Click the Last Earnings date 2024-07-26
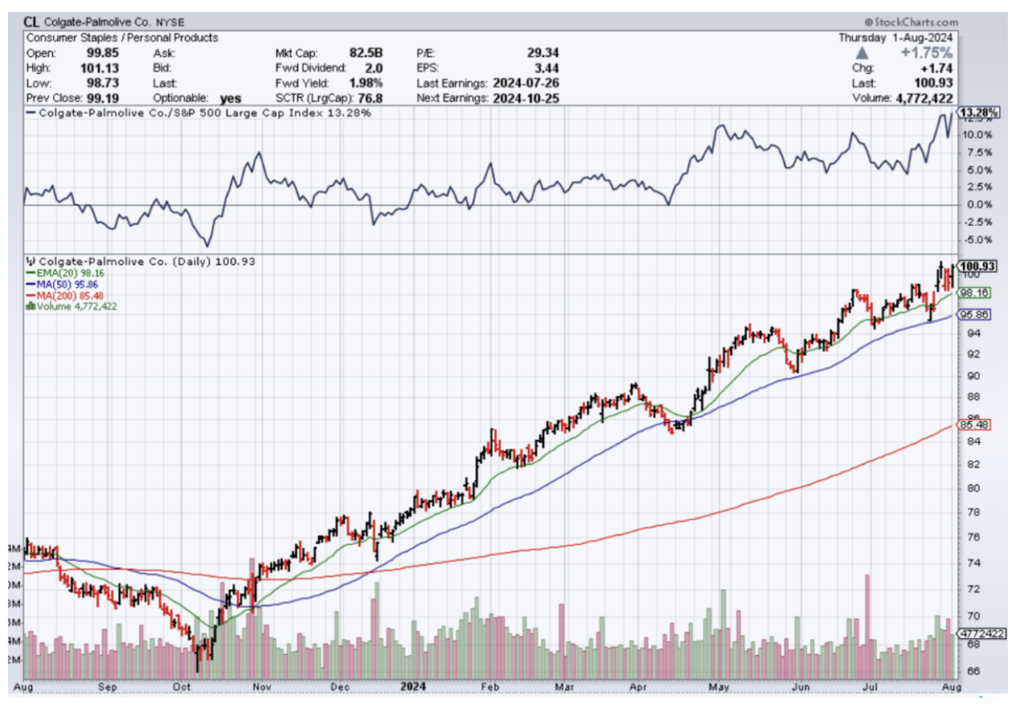The height and width of the screenshot is (708, 1020). tap(526, 83)
